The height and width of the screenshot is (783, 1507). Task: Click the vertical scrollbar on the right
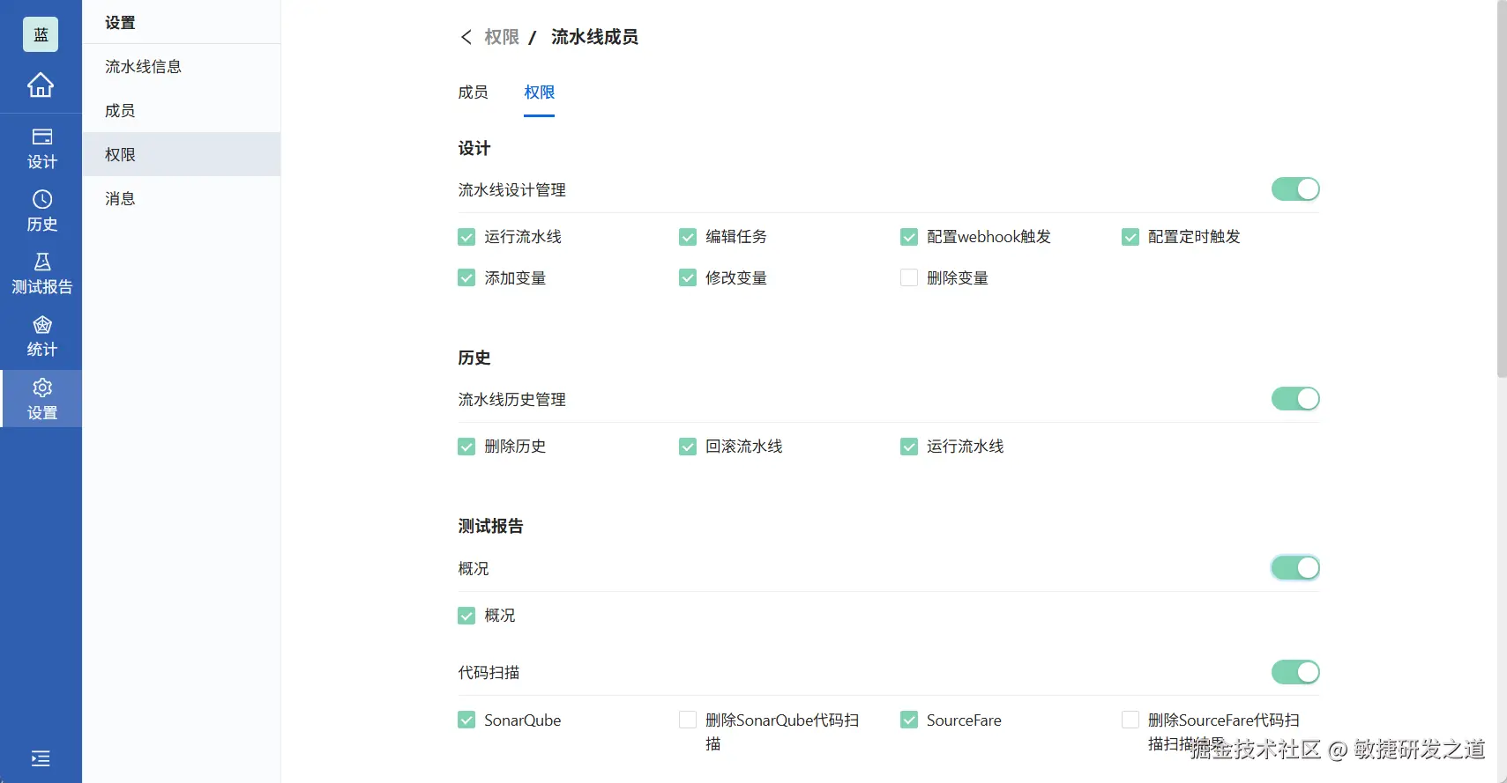1502,189
